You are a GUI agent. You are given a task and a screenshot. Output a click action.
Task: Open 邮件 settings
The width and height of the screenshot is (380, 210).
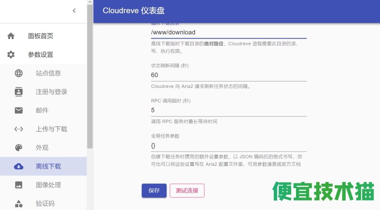tap(43, 110)
